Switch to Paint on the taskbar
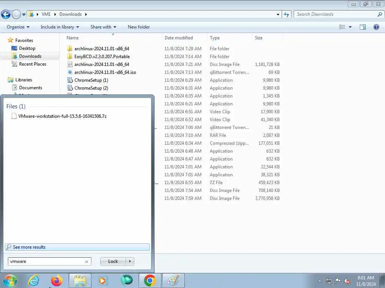 pos(173,280)
